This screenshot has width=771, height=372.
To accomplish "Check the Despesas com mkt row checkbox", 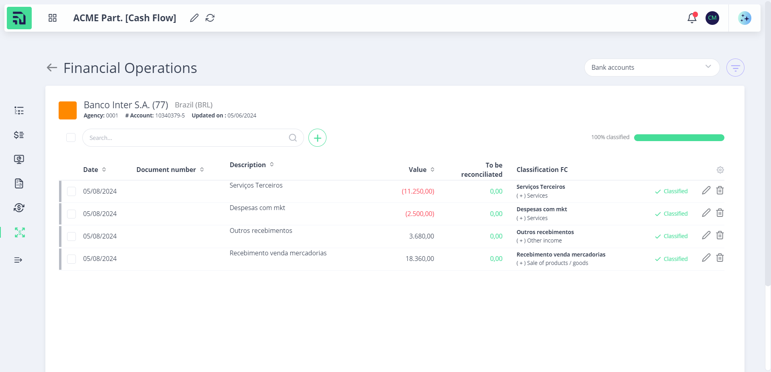I will coord(71,214).
